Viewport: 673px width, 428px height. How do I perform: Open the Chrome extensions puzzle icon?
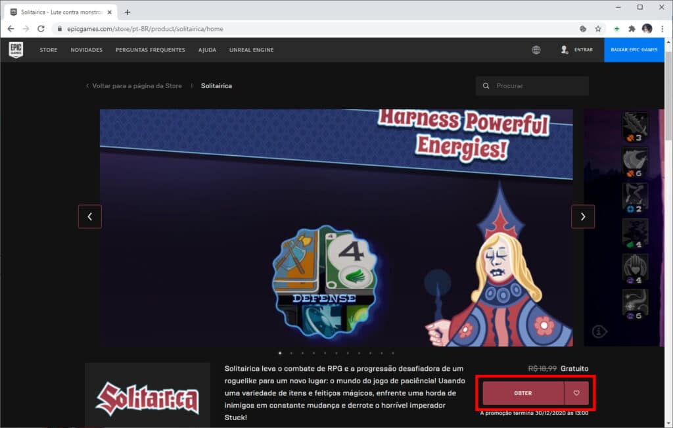(632, 29)
